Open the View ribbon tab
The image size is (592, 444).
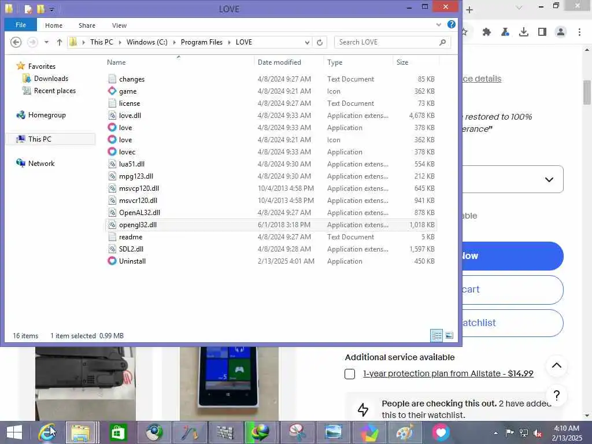tap(119, 25)
